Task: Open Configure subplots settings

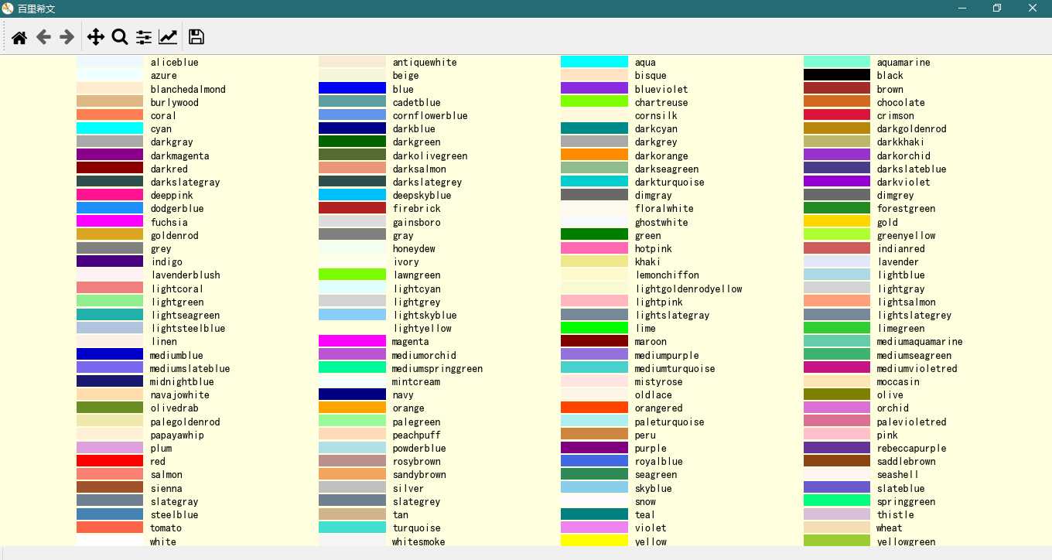Action: coord(144,37)
